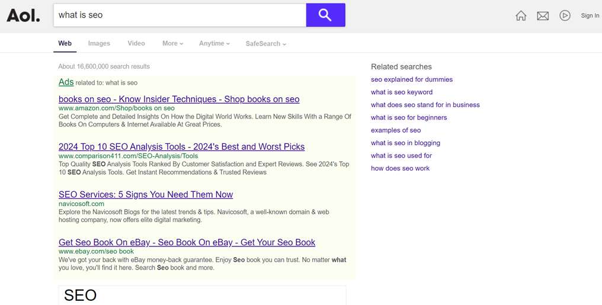This screenshot has width=602, height=305.
Task: Open the Anytime filter dropdown
Action: pos(214,43)
